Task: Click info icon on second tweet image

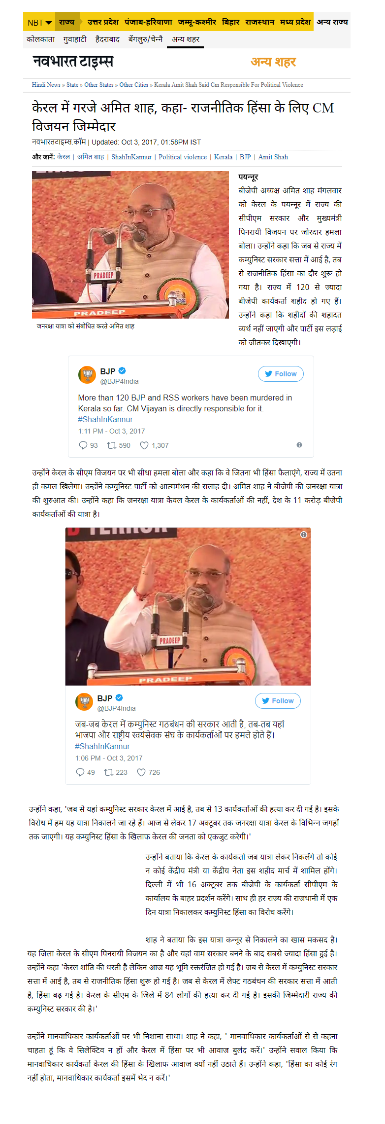Action: click(304, 535)
